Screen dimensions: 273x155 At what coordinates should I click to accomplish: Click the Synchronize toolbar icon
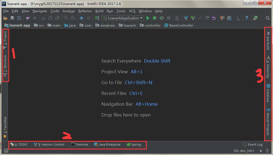pos(19,18)
